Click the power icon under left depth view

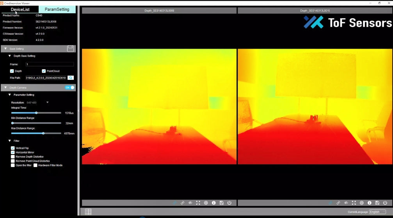coord(229,203)
